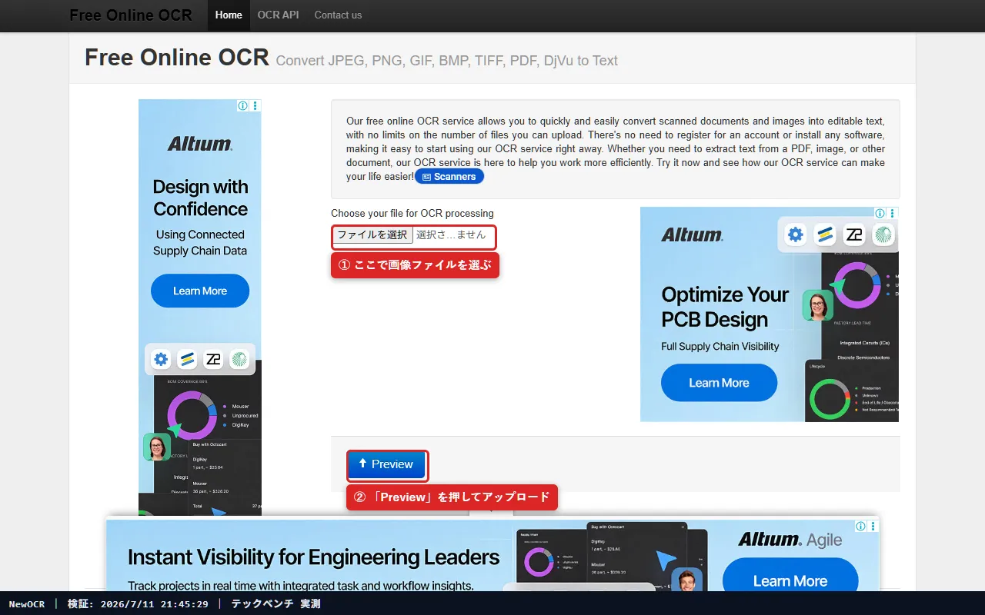Click 'Full Supply Chain Visibility' ad text
This screenshot has height=615, width=985.
[x=720, y=347]
